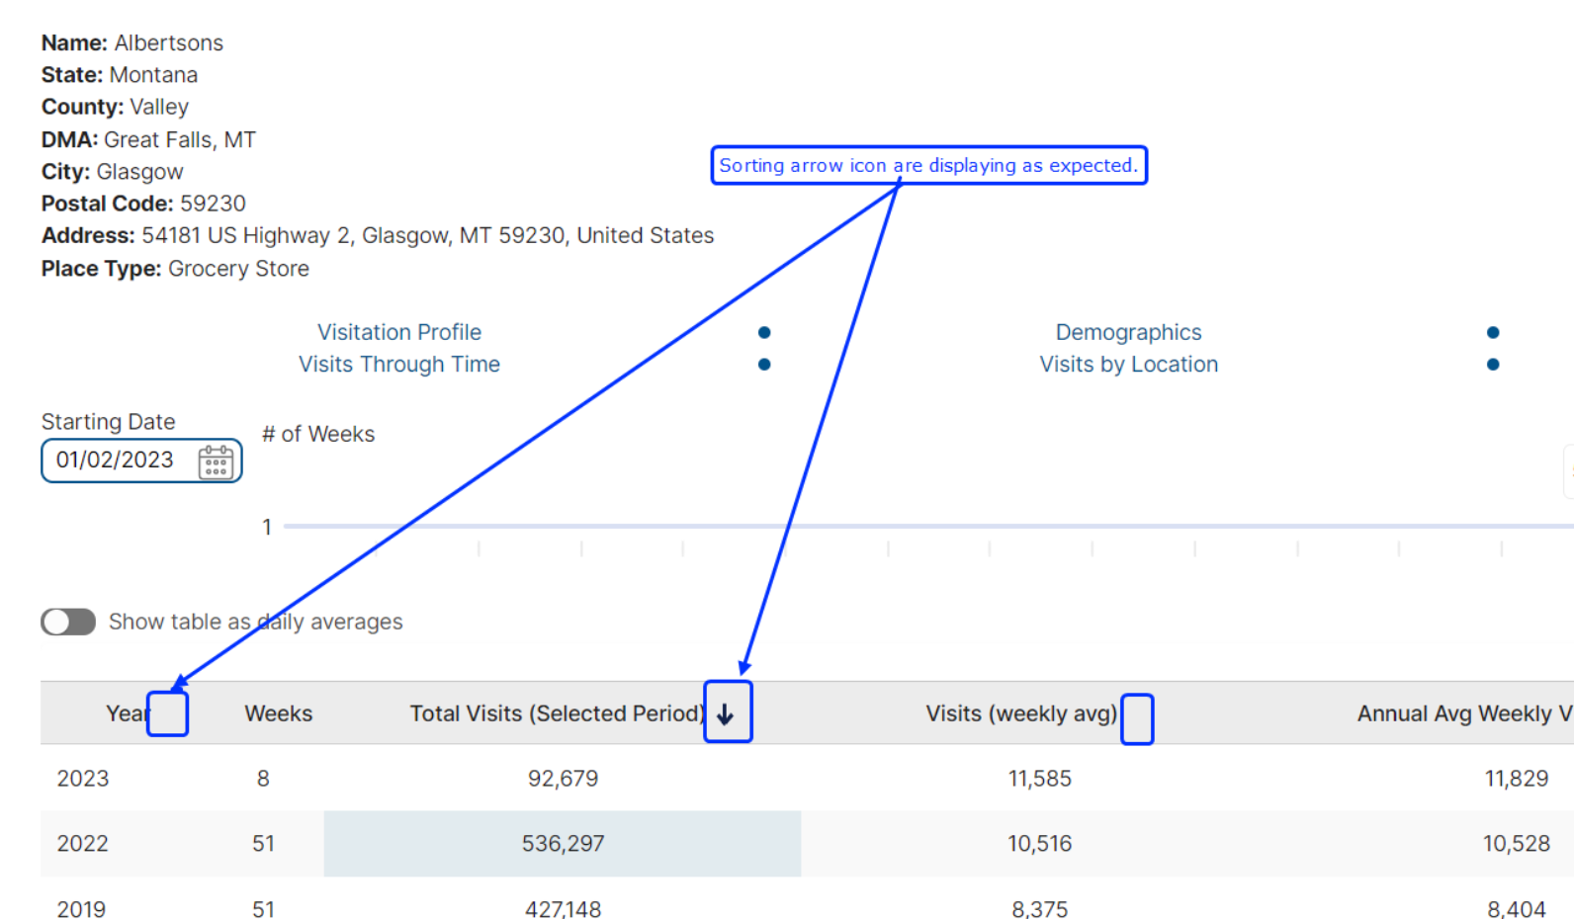Open the calendar date picker icon
Viewport: 1574px width, 919px height.
(216, 461)
